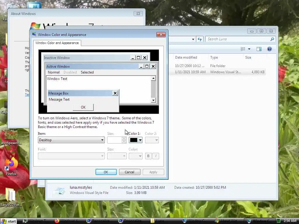The image size is (299, 224).
Task: Click Active Window maximize icon in preview
Action: coord(147,66)
